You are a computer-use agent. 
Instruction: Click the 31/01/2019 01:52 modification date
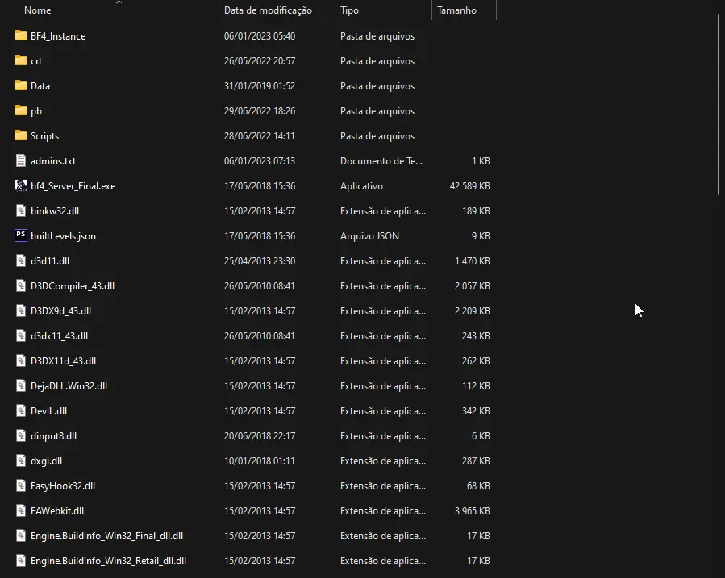click(x=260, y=86)
